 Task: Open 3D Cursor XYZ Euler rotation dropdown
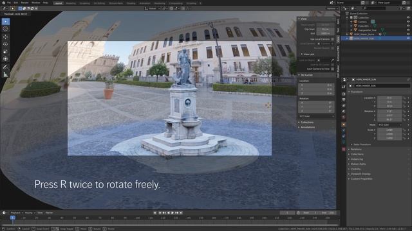pos(316,116)
